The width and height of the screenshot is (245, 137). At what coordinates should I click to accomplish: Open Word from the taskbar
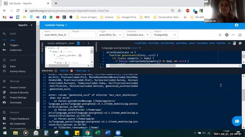coord(108,133)
